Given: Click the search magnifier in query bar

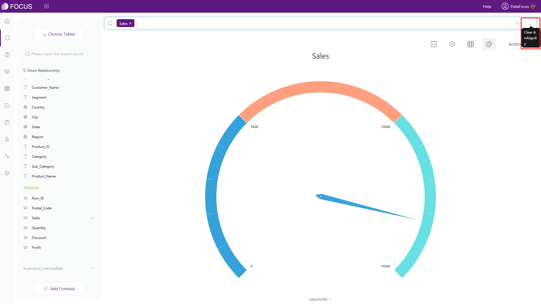Looking at the screenshot, I should (x=110, y=23).
